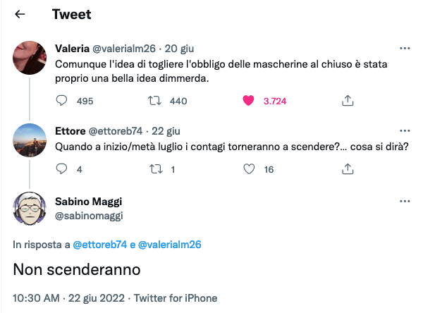Image resolution: width=423 pixels, height=313 pixels.
Task: Open more options on Ettore's tweet
Action: tap(405, 131)
